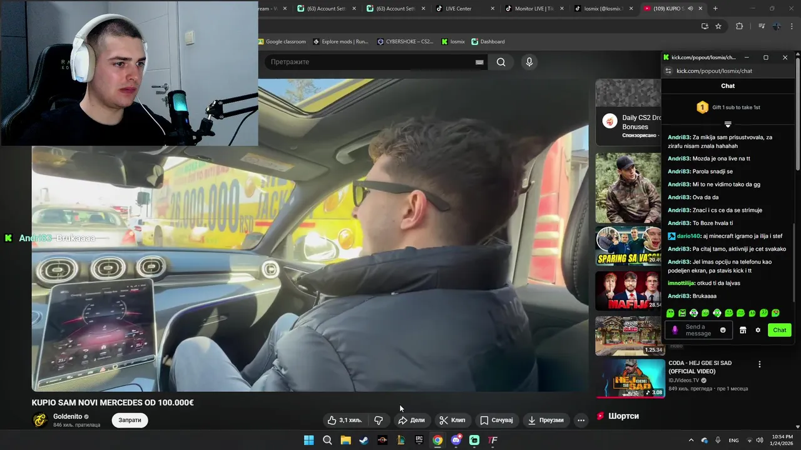Viewport: 801px width, 450px height.
Task: Open the Goldenito channel name link
Action: pos(68,416)
